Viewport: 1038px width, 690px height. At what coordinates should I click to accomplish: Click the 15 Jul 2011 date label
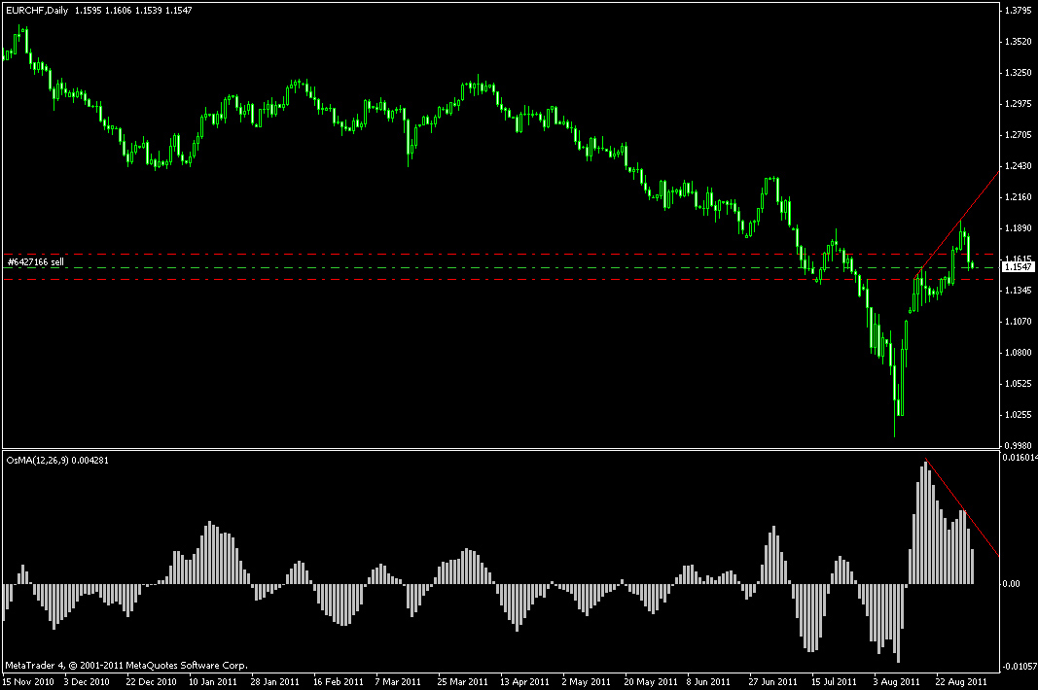(834, 681)
